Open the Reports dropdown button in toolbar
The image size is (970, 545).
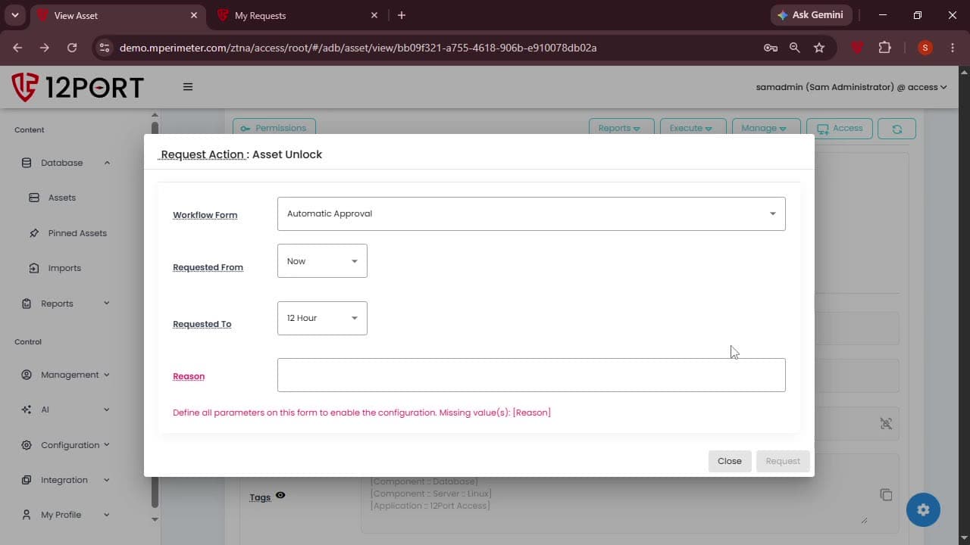[x=621, y=129]
